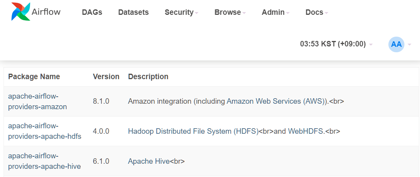Image resolution: width=420 pixels, height=177 pixels.
Task: Follow the Amazon Web Services (AWS) link
Action: click(x=276, y=101)
